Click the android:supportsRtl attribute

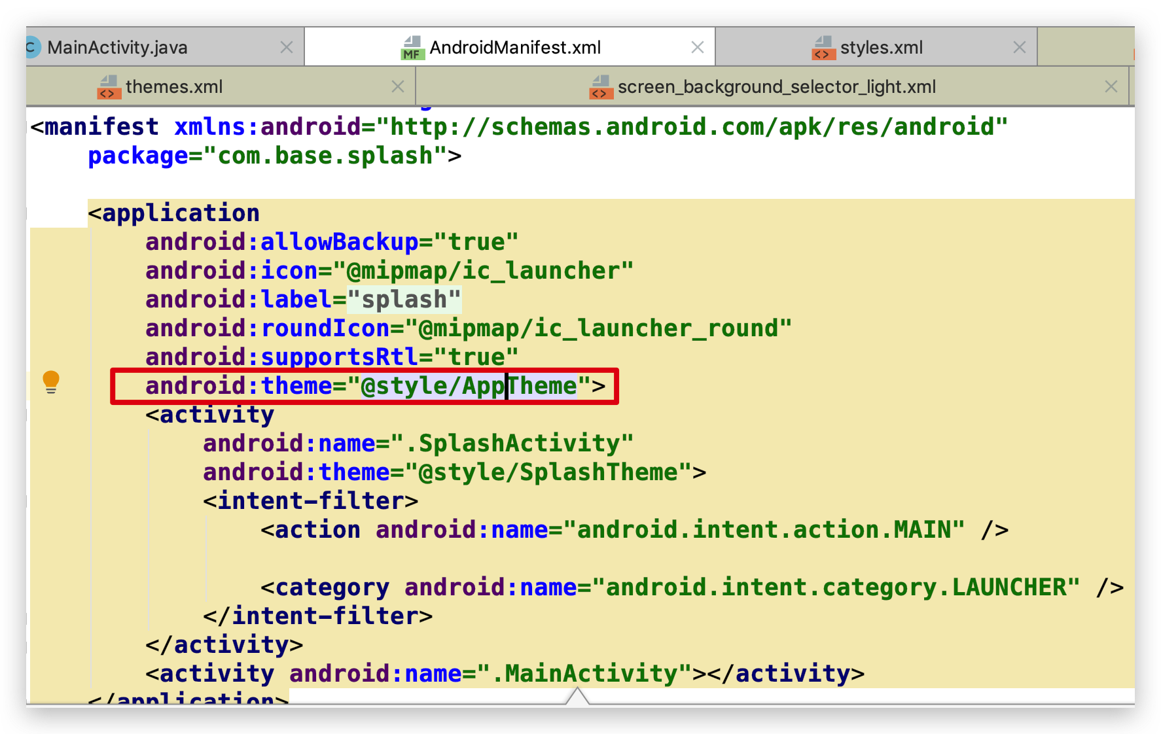(x=282, y=357)
